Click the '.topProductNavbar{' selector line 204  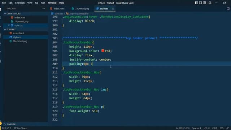(x=78, y=43)
